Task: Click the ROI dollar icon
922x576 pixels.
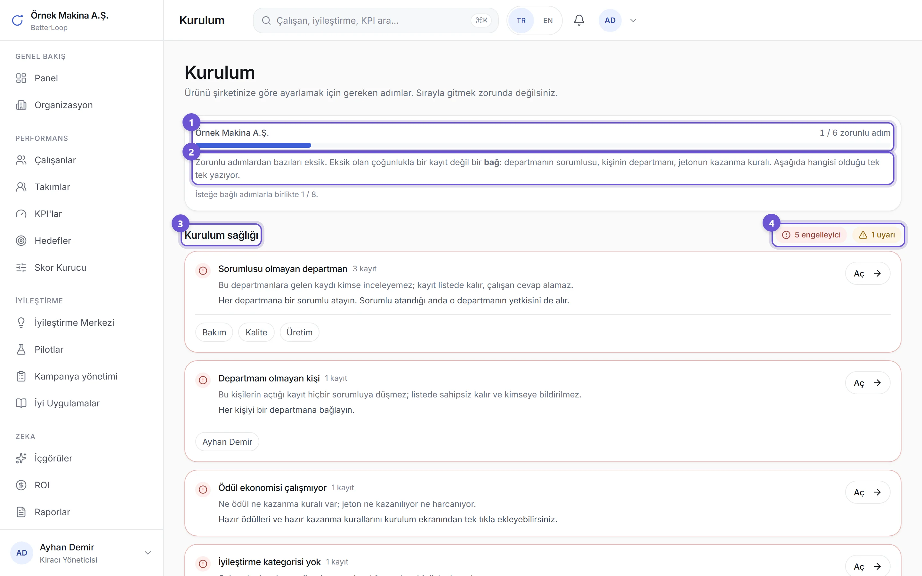Action: (21, 485)
